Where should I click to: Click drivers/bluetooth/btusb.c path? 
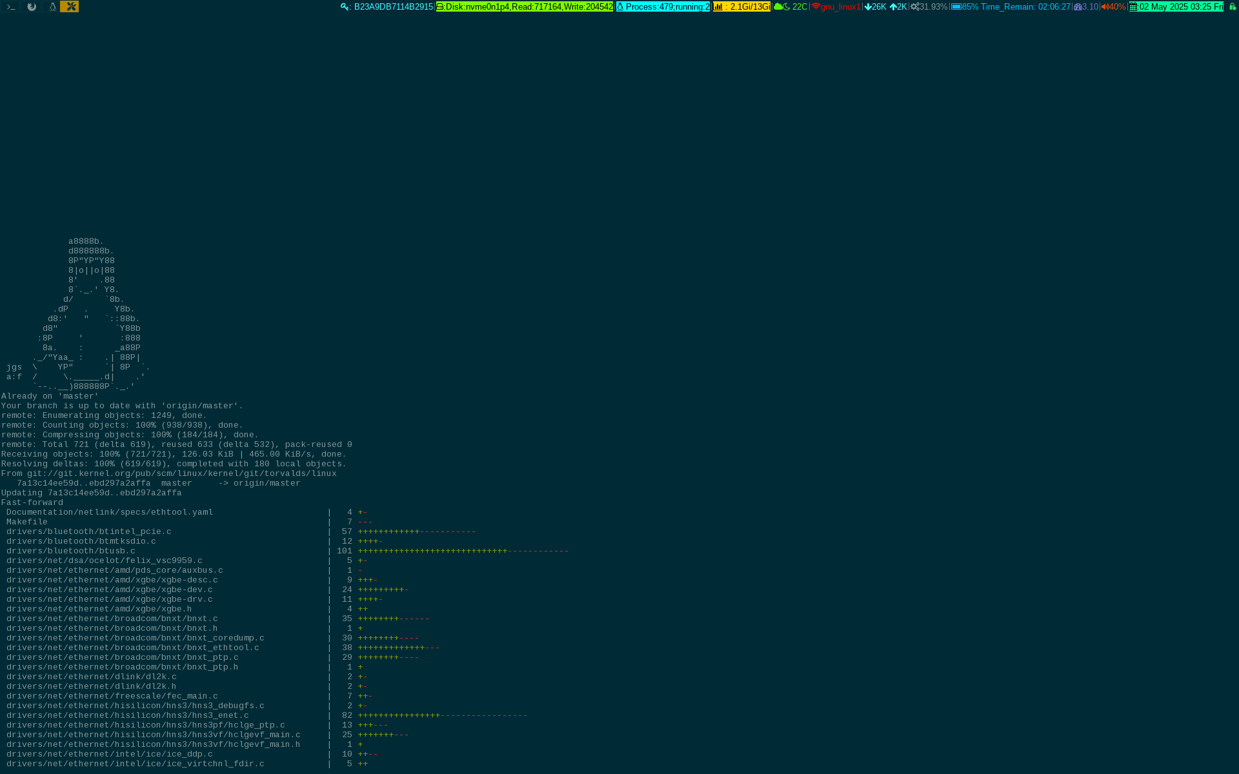71,551
